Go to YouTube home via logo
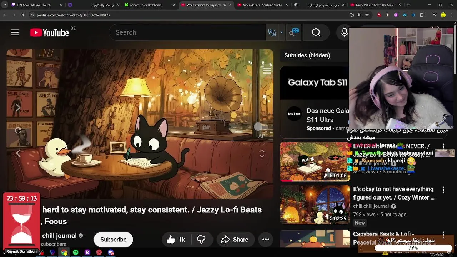The image size is (457, 257). [x=49, y=33]
